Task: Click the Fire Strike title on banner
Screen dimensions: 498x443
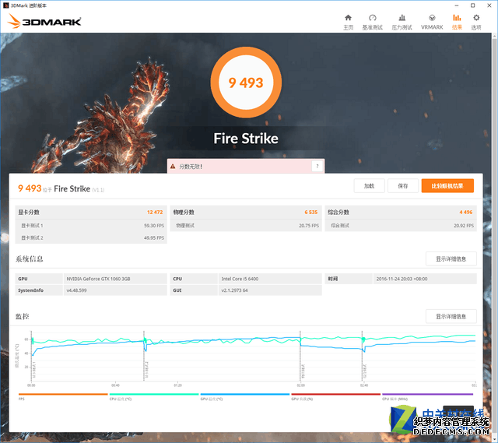Action: 246,139
